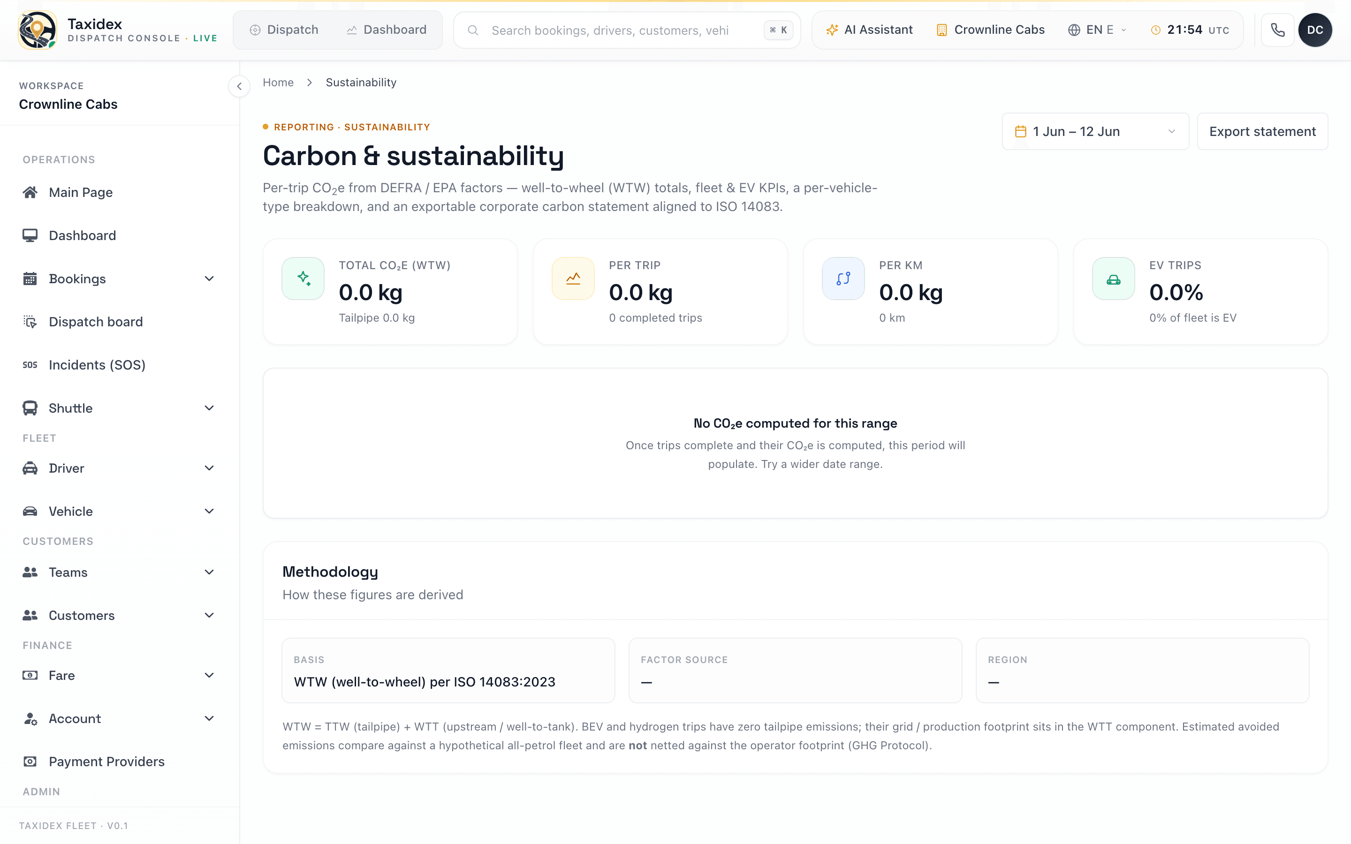The image size is (1351, 844).
Task: Click the globe language icon
Action: (1074, 30)
